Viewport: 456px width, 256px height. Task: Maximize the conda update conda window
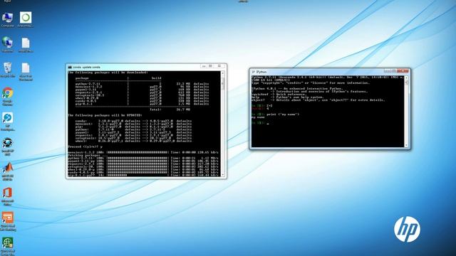click(211, 66)
